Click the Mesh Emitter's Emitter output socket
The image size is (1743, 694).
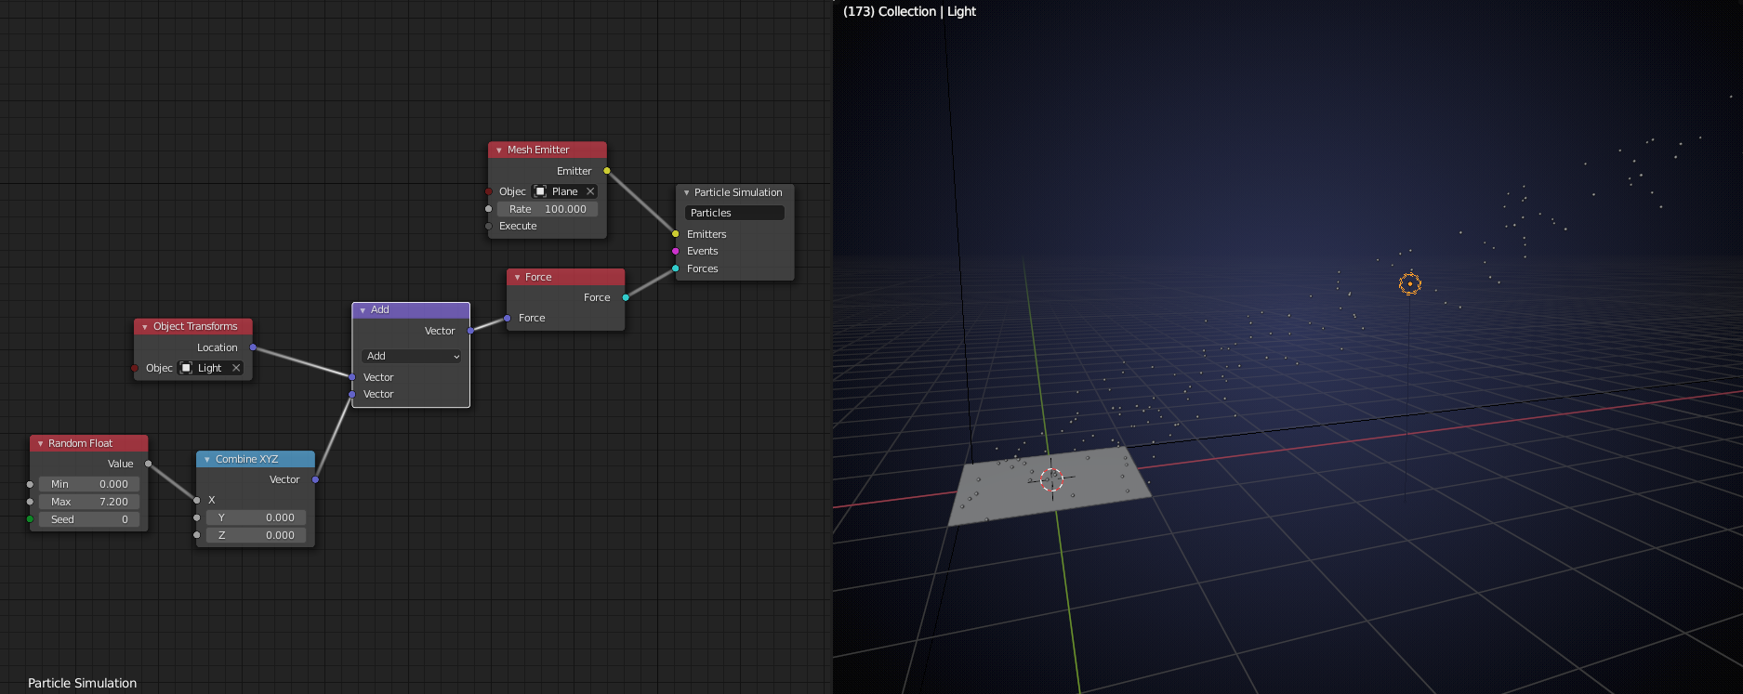point(607,171)
